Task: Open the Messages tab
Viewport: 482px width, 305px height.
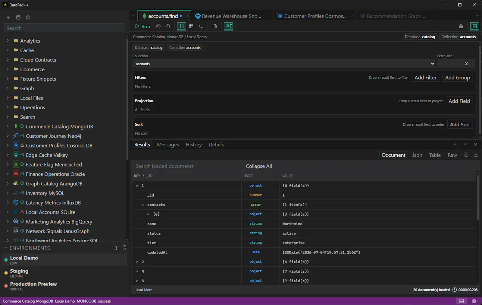Action: click(x=168, y=145)
